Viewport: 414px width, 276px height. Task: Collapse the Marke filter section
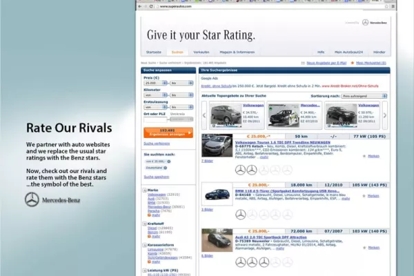(144, 190)
